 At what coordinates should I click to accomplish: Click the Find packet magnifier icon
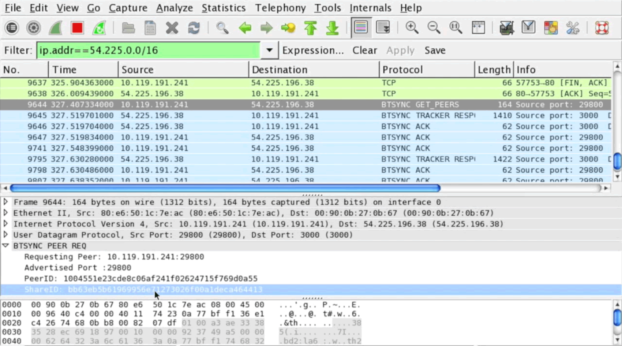222,28
